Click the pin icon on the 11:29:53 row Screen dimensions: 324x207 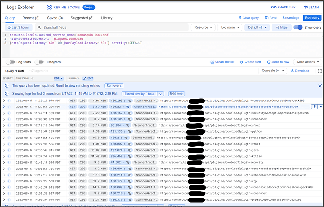coord(314,107)
